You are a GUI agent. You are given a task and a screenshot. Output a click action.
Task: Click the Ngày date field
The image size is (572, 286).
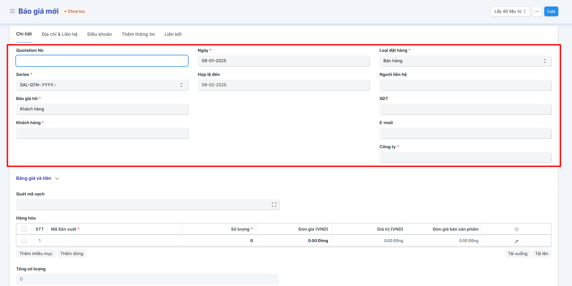pyautogui.click(x=283, y=61)
